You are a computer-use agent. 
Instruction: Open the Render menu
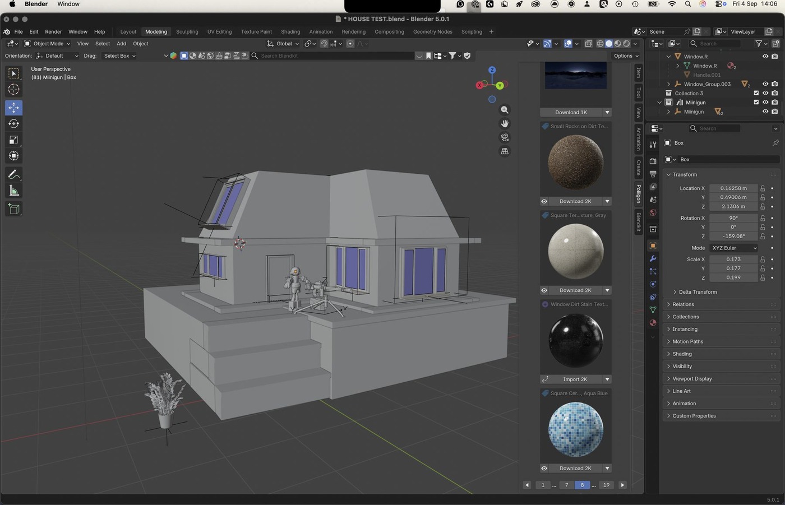click(53, 32)
